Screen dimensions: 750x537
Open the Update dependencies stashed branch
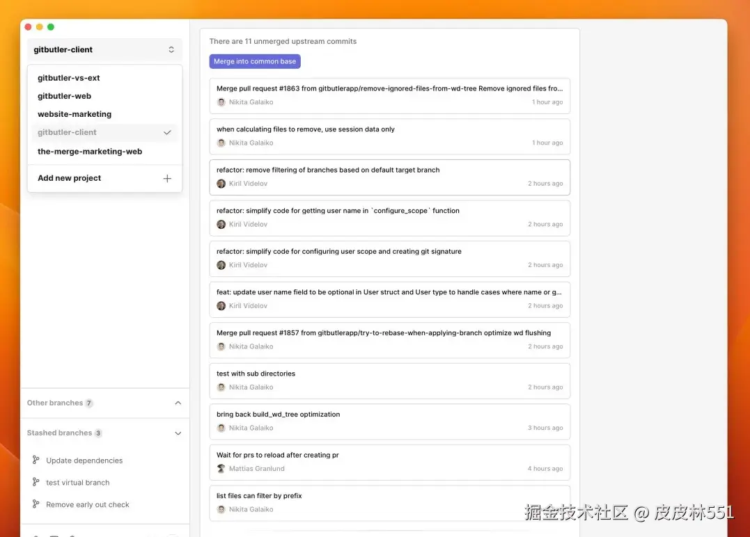(84, 460)
